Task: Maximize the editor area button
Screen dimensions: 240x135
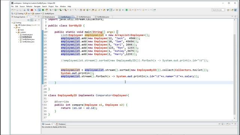Action: click(x=235, y=16)
